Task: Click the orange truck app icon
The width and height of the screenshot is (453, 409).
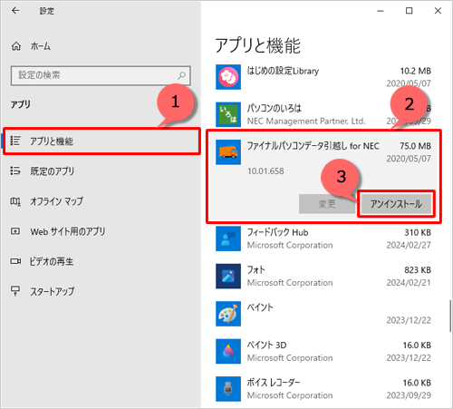Action: [x=228, y=152]
